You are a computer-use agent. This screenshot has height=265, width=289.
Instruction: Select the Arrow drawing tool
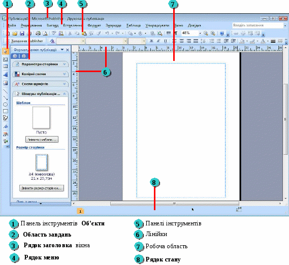6,98
